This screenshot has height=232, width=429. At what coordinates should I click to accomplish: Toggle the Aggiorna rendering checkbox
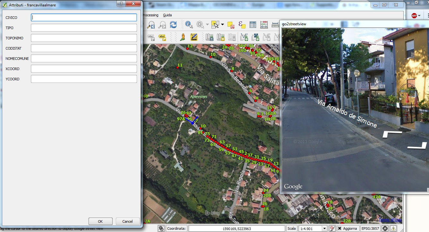[339, 229]
